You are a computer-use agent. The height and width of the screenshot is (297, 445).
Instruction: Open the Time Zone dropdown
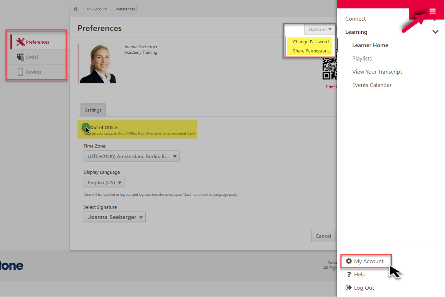click(x=131, y=156)
